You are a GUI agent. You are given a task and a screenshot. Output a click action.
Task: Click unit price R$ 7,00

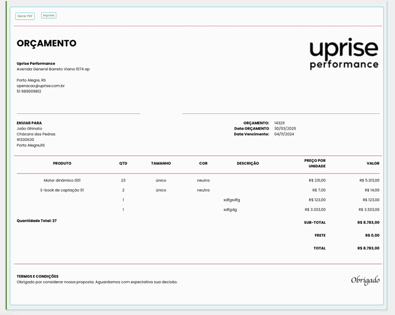click(x=319, y=190)
